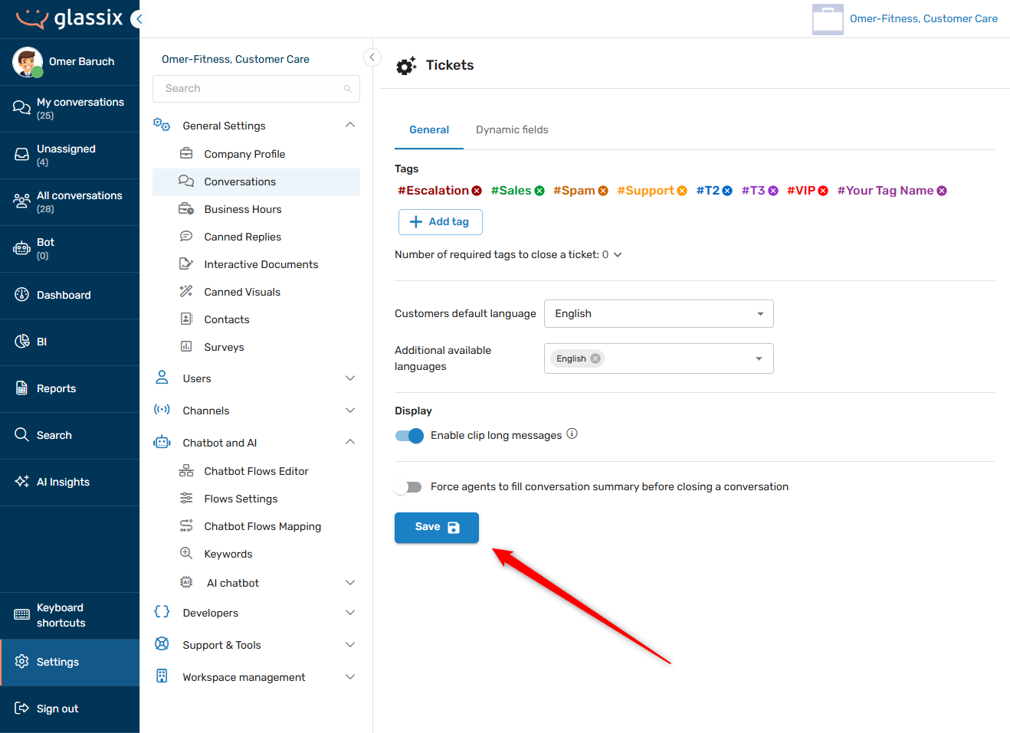The height and width of the screenshot is (733, 1010).
Task: Remove English from additional languages
Action: point(595,358)
